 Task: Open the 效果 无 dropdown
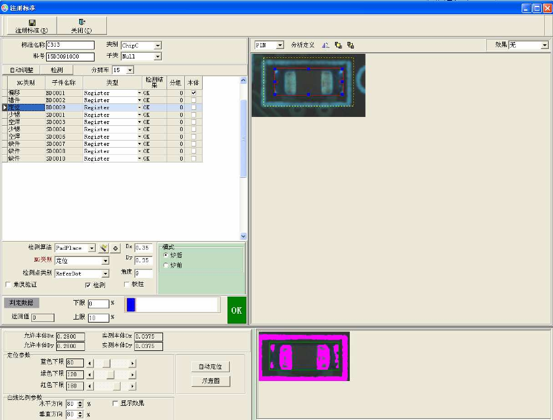click(545, 45)
